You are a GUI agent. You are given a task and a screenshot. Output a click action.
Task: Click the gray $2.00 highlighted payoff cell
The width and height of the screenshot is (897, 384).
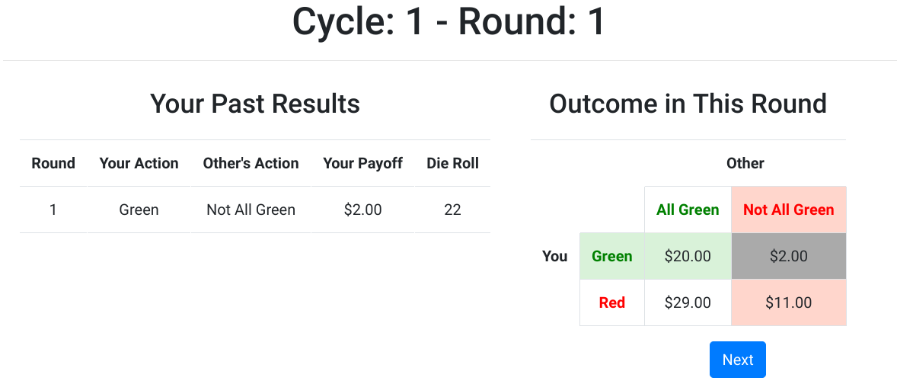(788, 256)
